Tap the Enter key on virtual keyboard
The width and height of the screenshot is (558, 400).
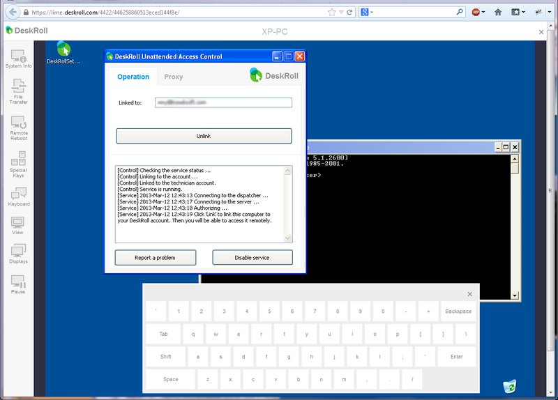tap(457, 357)
